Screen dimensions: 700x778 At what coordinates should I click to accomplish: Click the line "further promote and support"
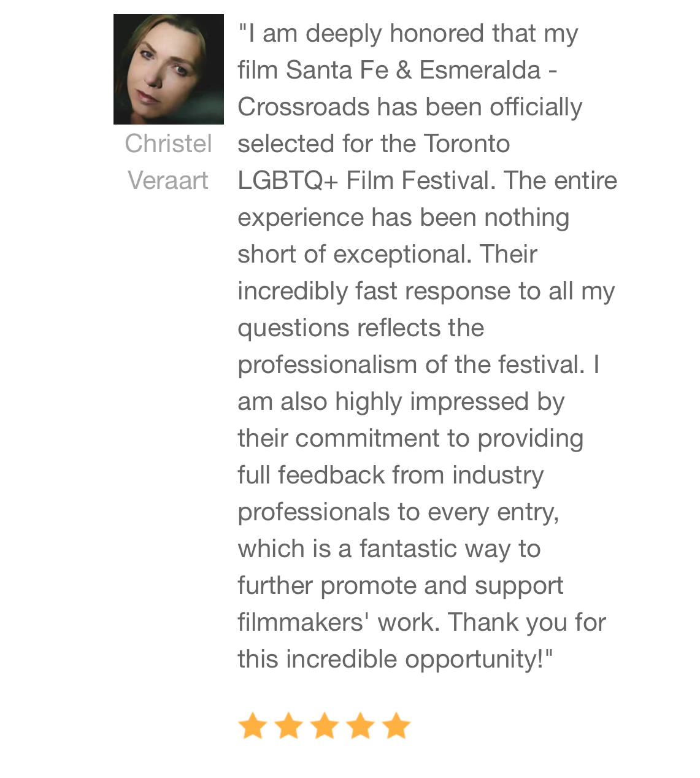click(x=400, y=585)
